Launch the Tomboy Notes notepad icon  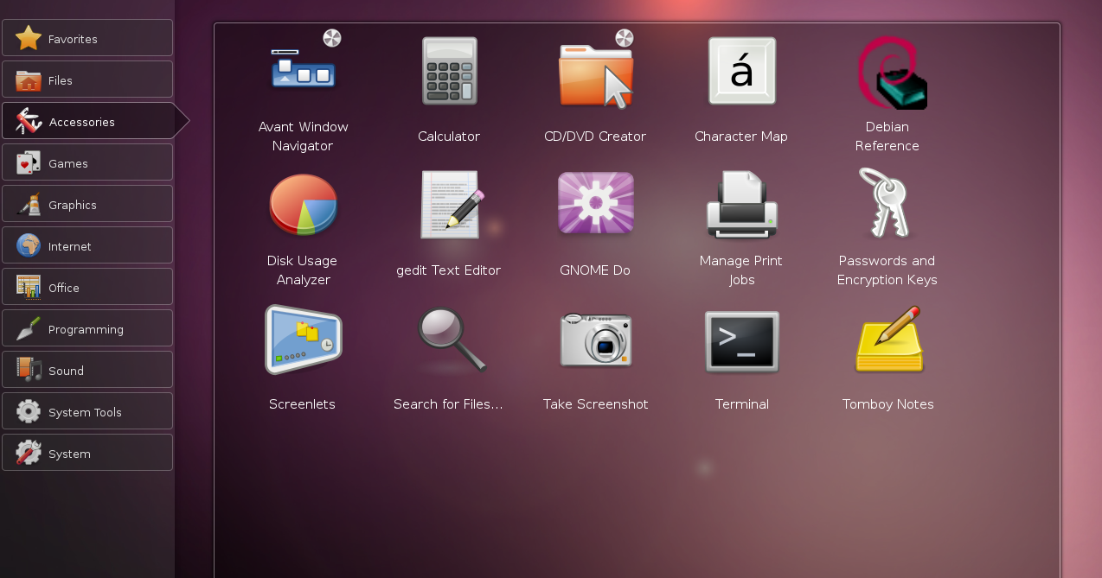point(889,339)
